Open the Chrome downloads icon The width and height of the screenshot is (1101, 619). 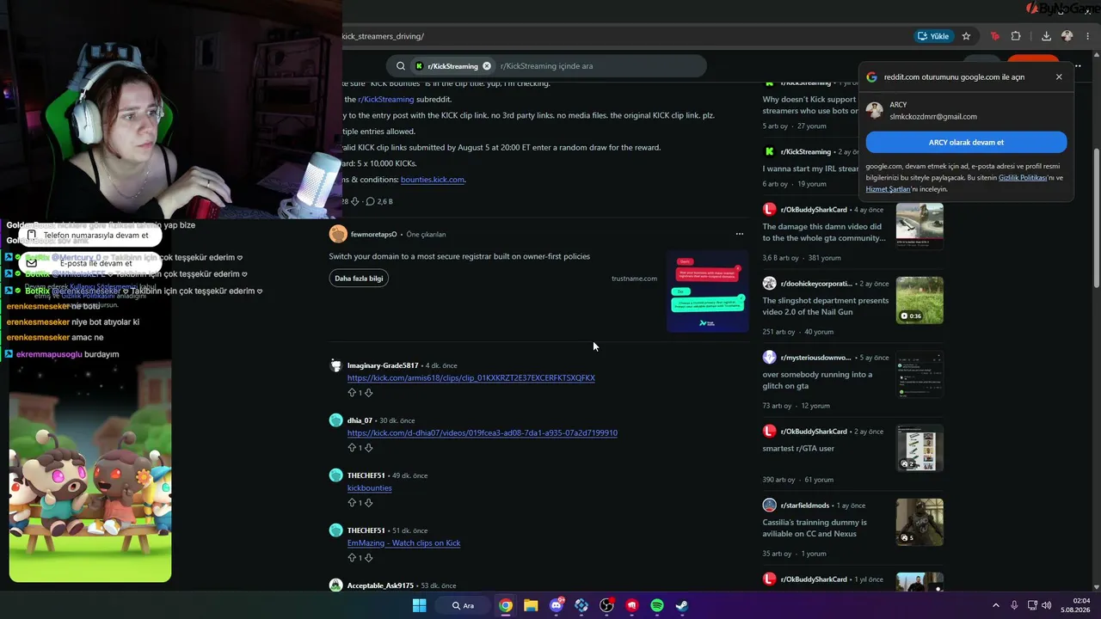[1046, 36]
